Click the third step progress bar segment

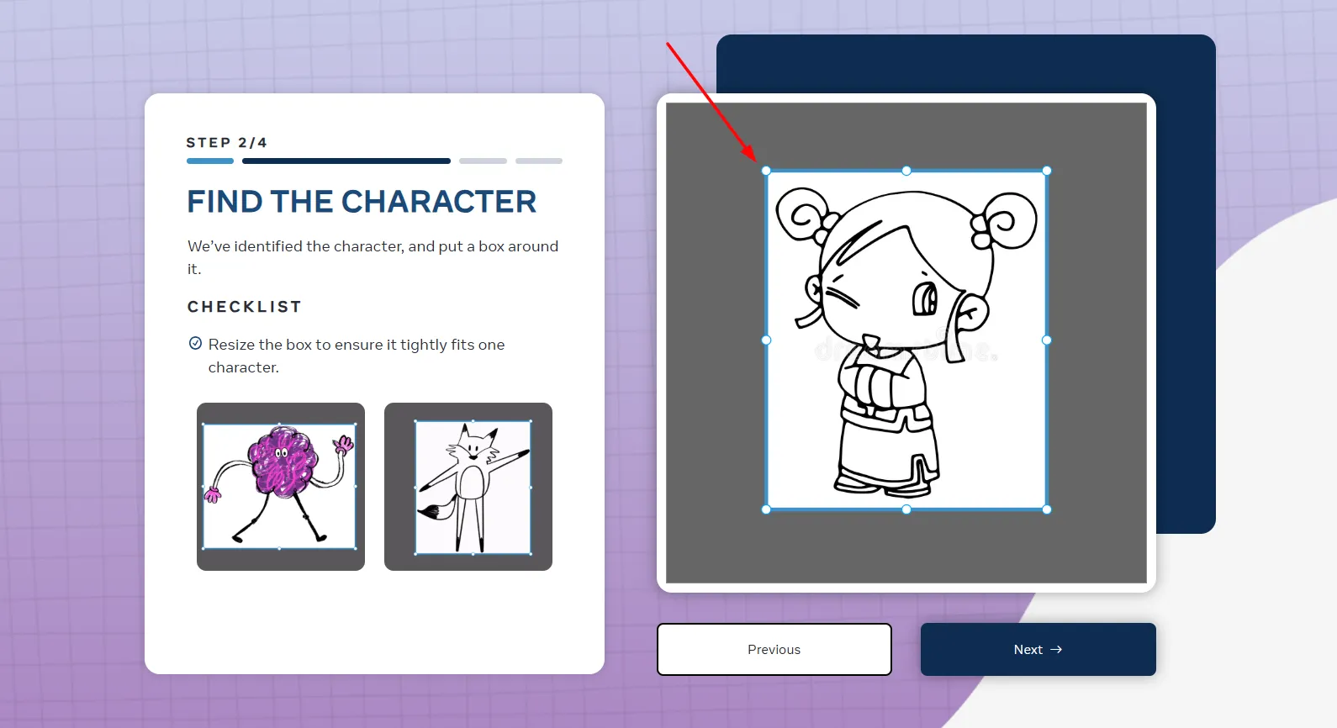pos(483,161)
